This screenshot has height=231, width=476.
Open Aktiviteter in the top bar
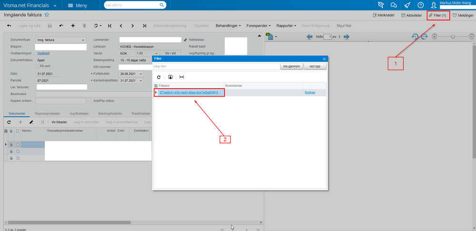412,15
